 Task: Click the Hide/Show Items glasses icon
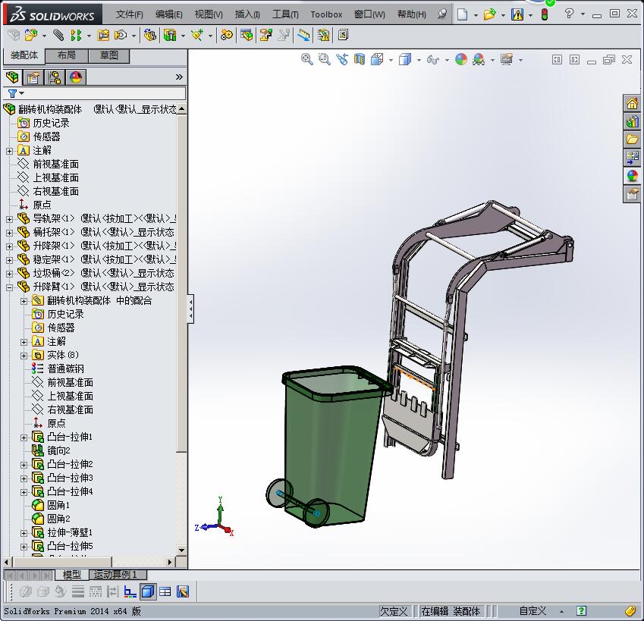point(433,60)
